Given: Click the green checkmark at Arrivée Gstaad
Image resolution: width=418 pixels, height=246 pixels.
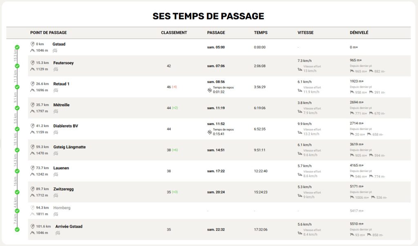Looking at the screenshot, I should click(x=17, y=229).
